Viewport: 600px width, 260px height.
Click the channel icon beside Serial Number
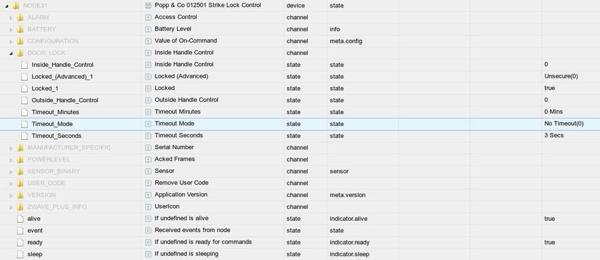click(148, 148)
